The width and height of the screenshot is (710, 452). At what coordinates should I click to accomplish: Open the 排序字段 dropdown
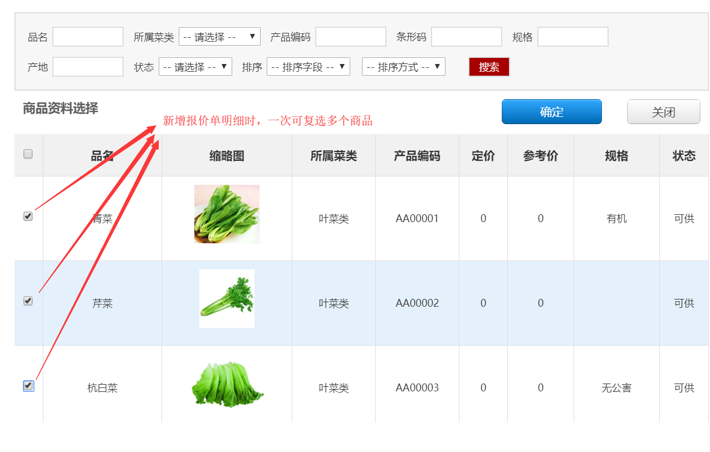[308, 67]
